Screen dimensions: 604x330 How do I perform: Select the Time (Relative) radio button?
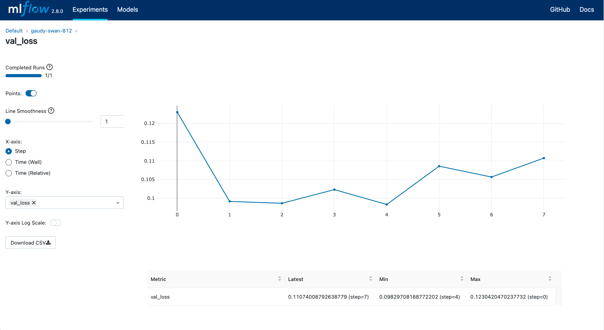pyautogui.click(x=8, y=173)
